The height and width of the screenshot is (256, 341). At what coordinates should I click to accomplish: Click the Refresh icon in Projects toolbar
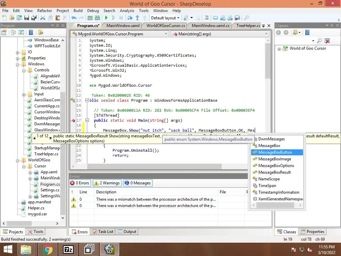tap(21, 32)
